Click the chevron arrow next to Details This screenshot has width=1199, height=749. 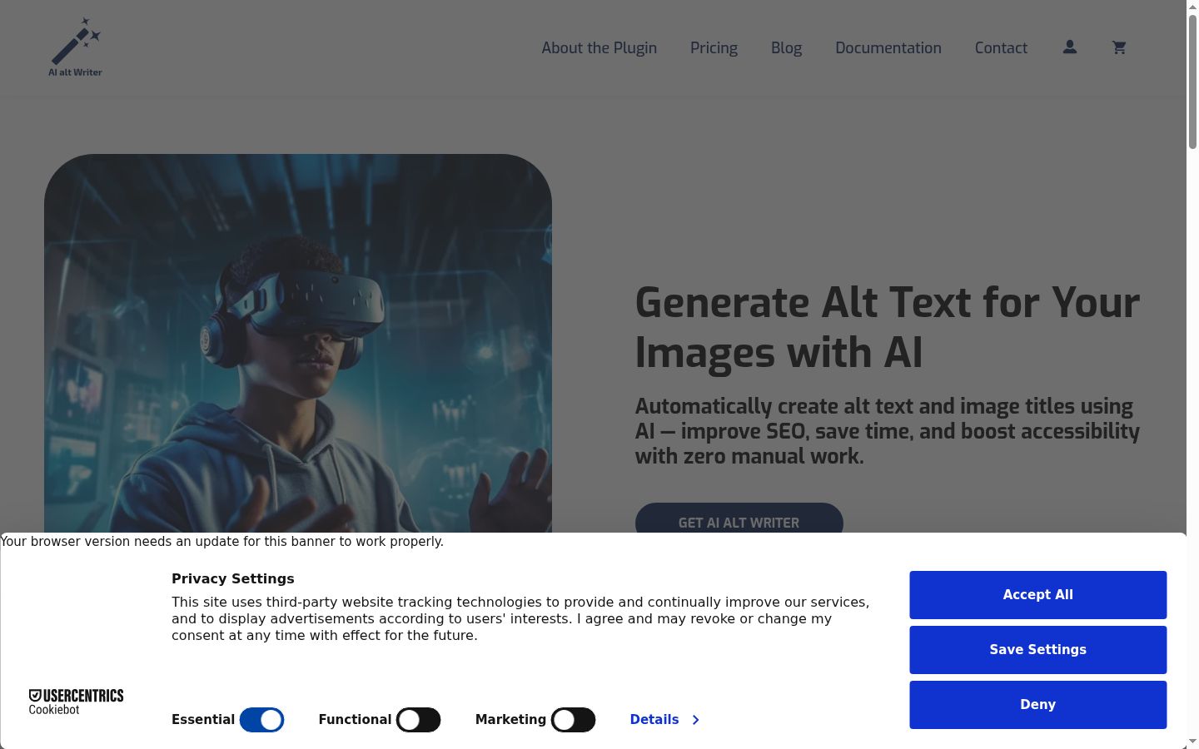tap(695, 720)
